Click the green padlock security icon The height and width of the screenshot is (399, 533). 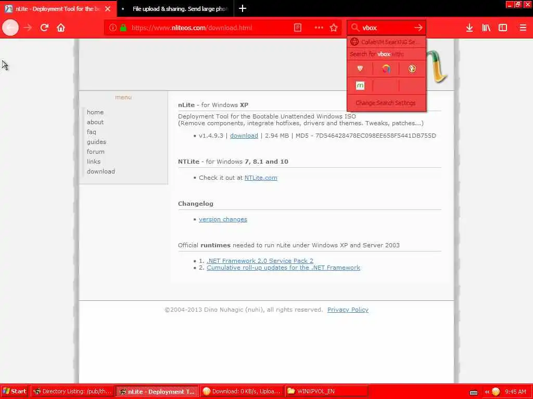tap(123, 28)
